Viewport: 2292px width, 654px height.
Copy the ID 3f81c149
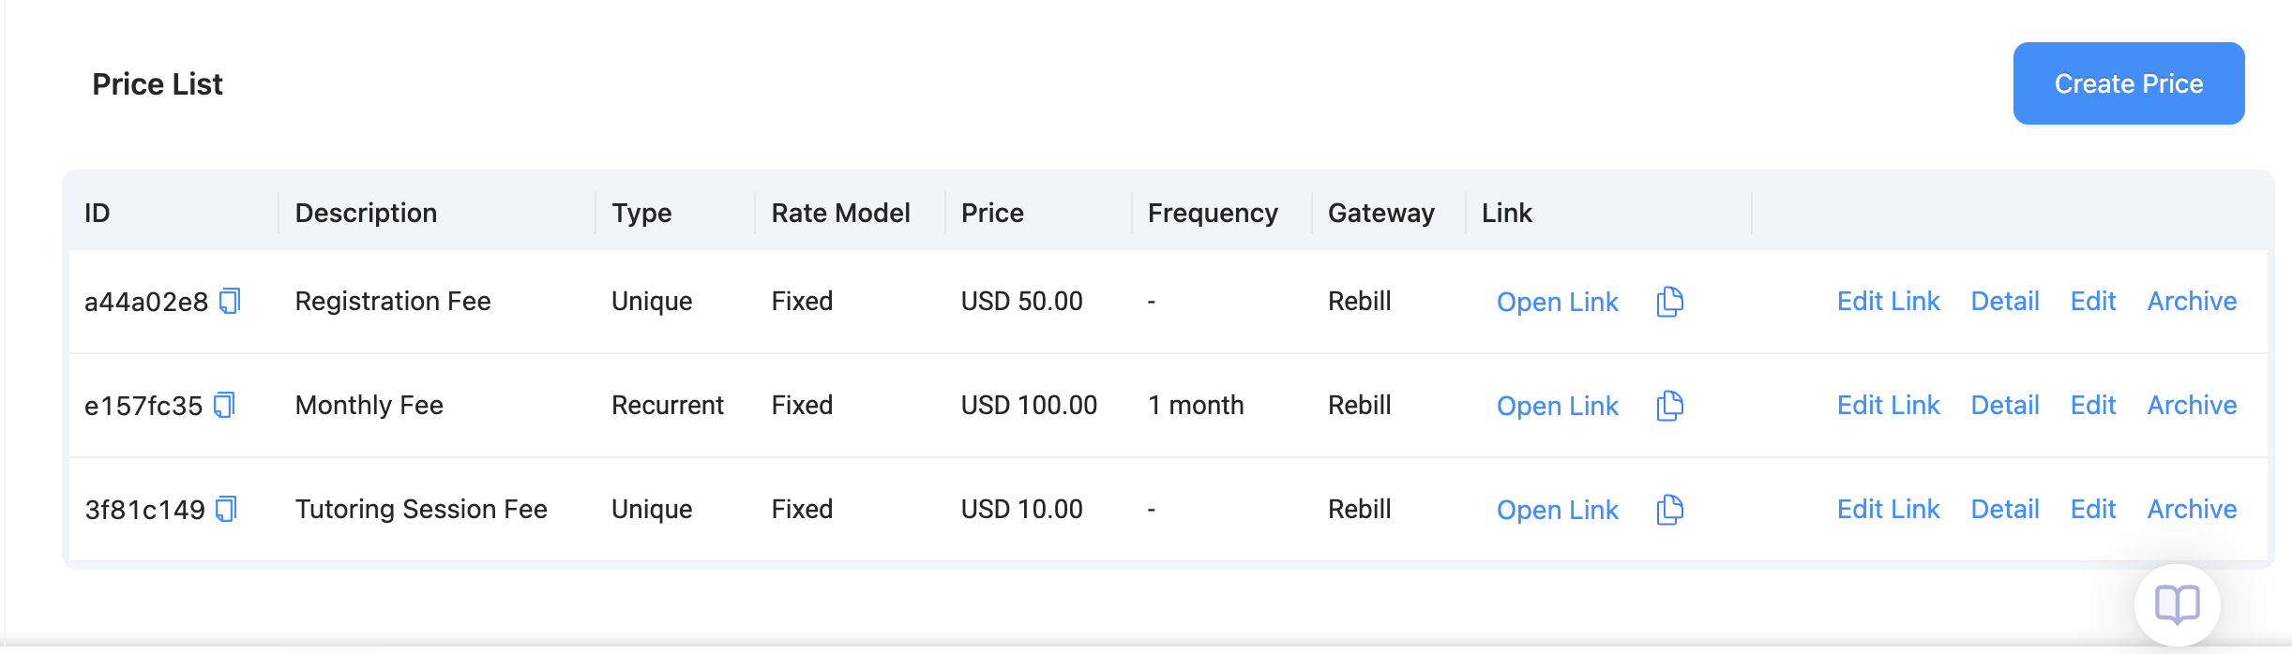[226, 509]
